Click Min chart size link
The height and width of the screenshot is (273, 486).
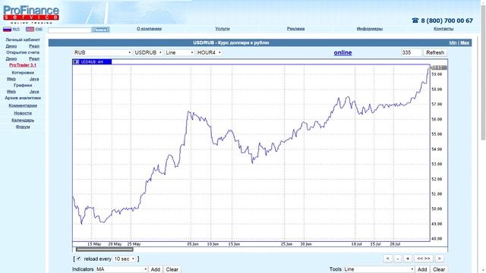[x=453, y=42]
